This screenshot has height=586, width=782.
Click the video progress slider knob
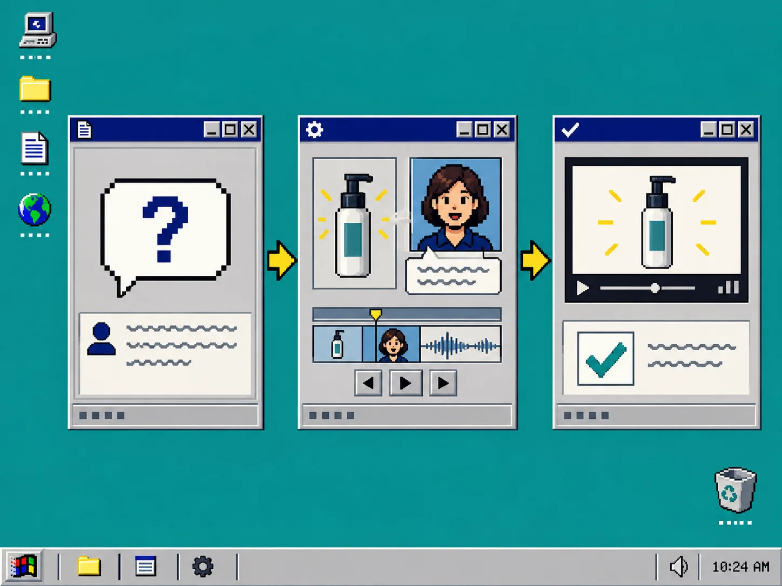655,288
